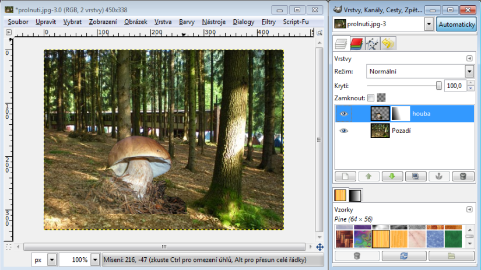Delete the selected pattern
Image resolution: width=481 pixels, height=270 pixels.
tap(357, 255)
